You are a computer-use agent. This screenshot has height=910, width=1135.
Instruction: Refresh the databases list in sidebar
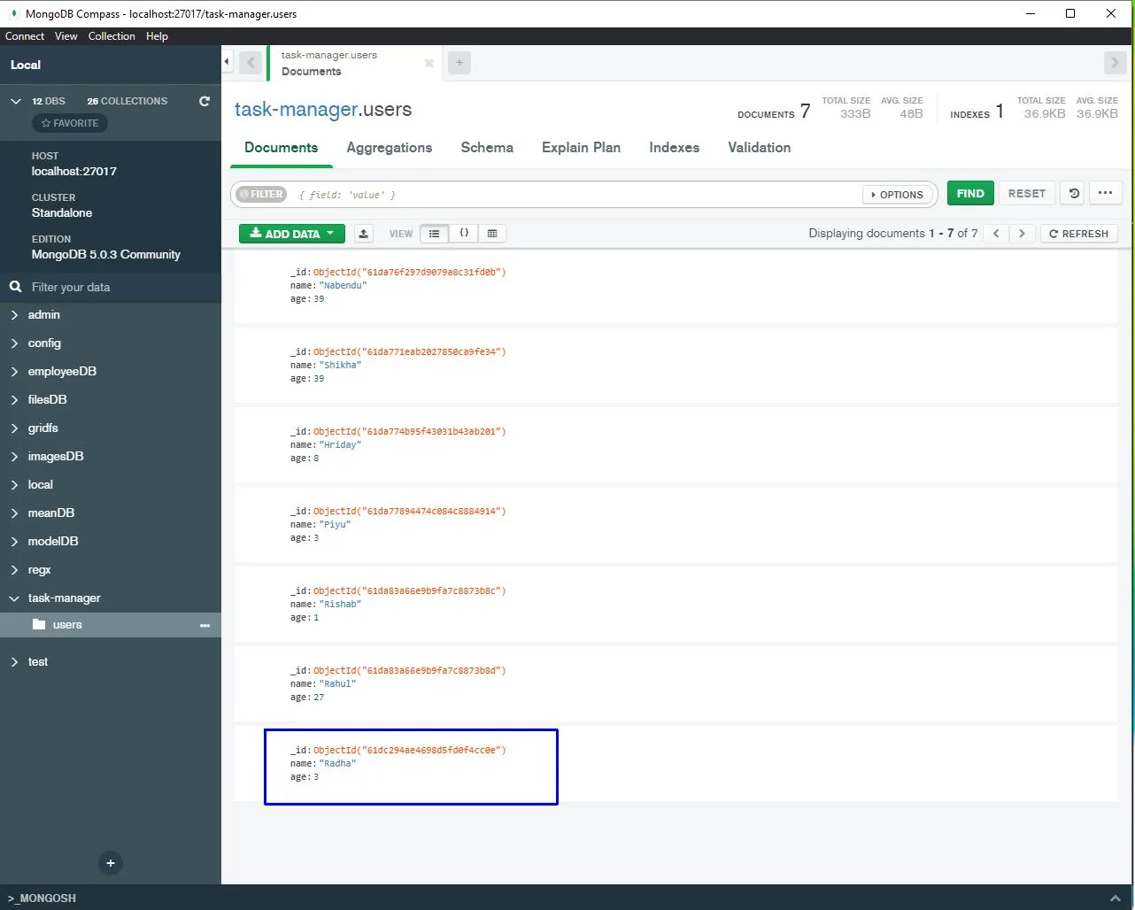[x=205, y=101]
